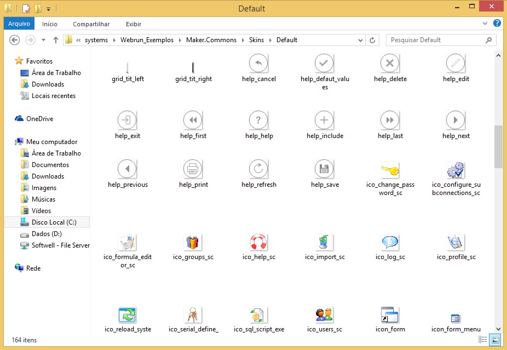
Task: Click the help_print file icon
Action: [x=193, y=169]
